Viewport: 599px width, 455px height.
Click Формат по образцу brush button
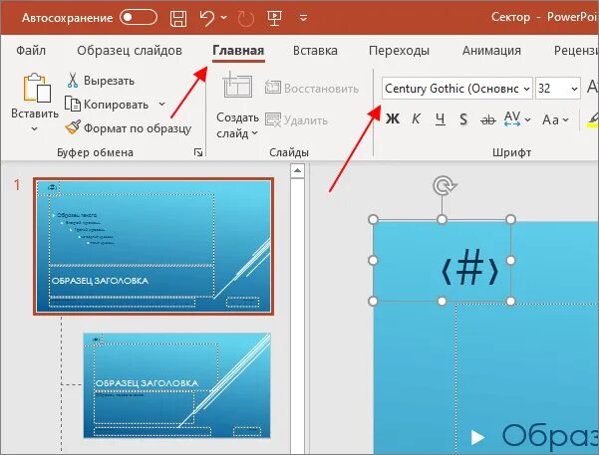coord(128,128)
